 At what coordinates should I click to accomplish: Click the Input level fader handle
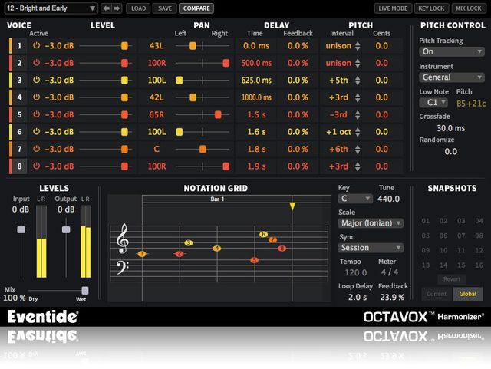click(21, 229)
